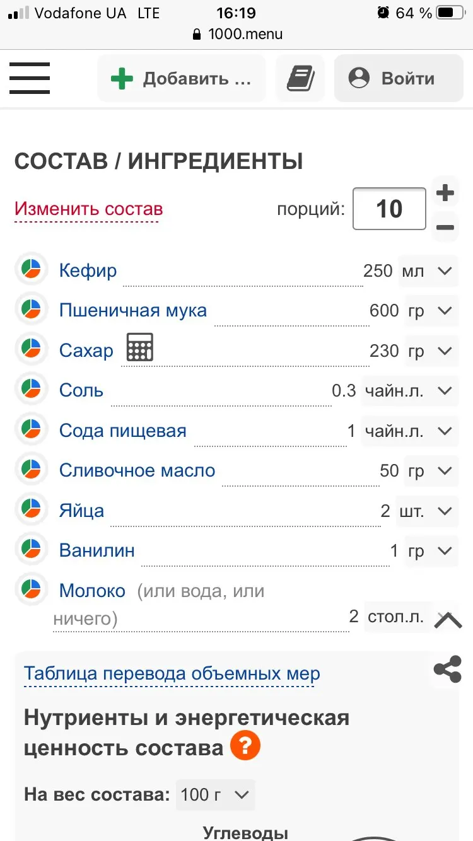Screen dimensions: 473x841
Task: Click the orange question mark help icon
Action: [245, 747]
